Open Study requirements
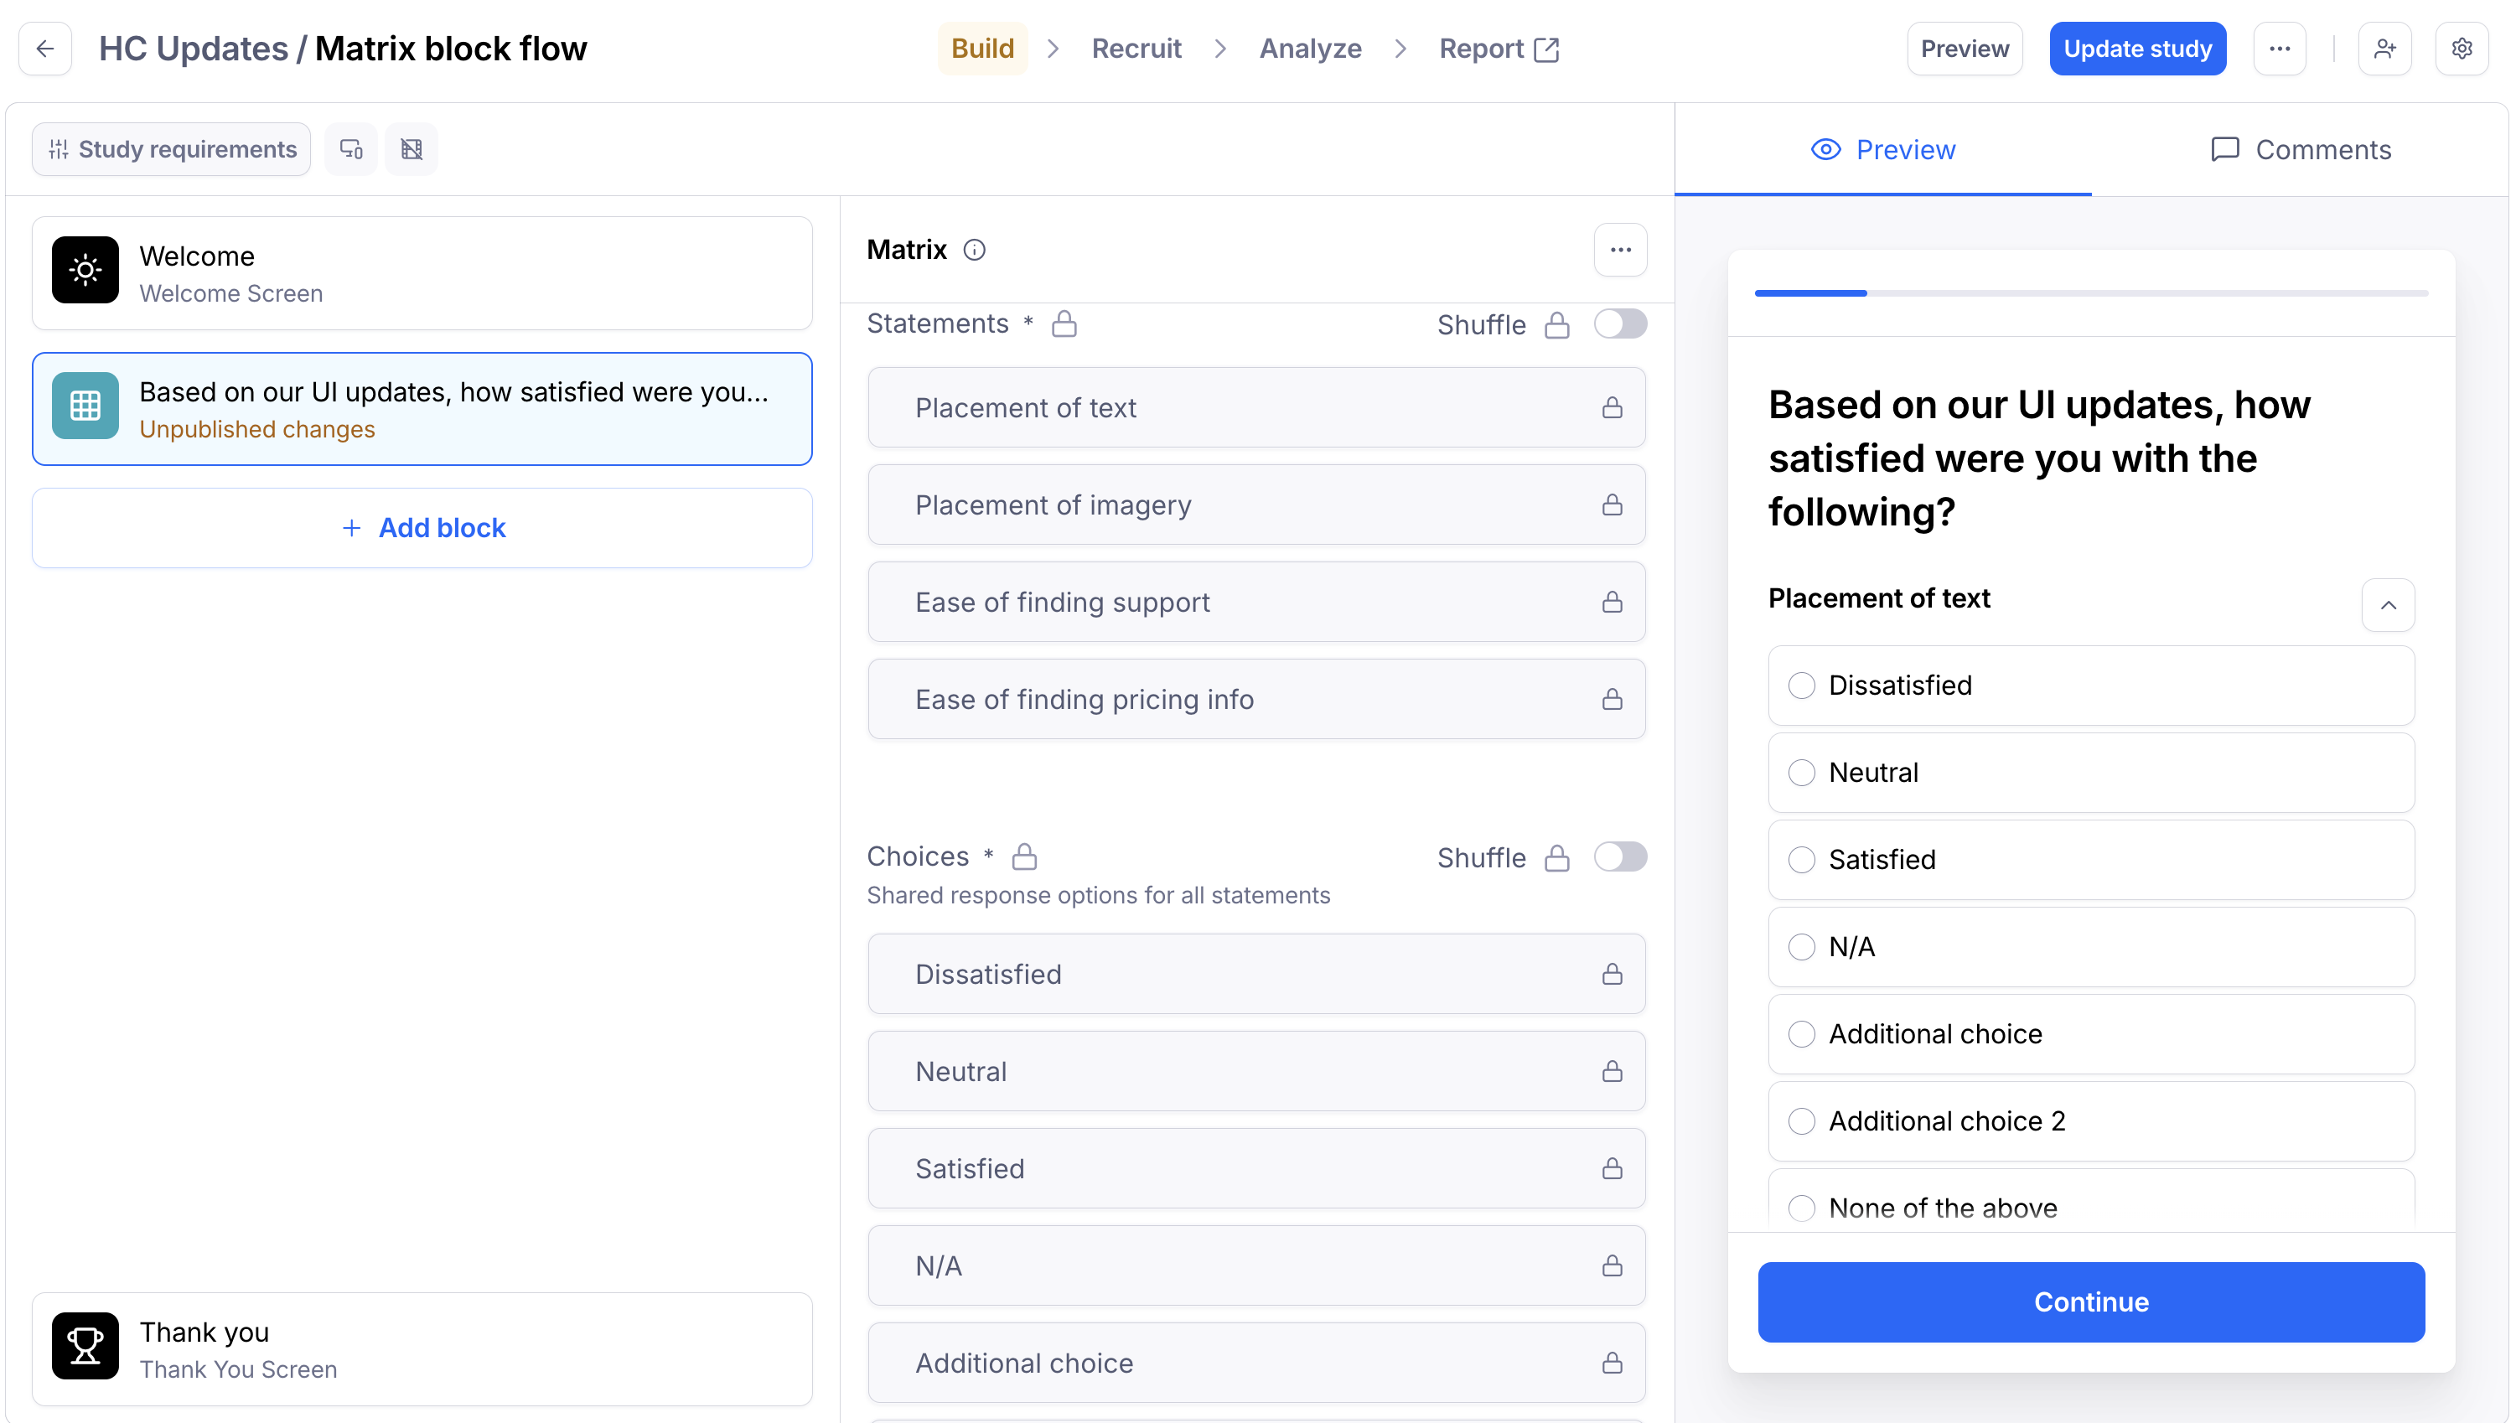2516x1423 pixels. pos(171,149)
